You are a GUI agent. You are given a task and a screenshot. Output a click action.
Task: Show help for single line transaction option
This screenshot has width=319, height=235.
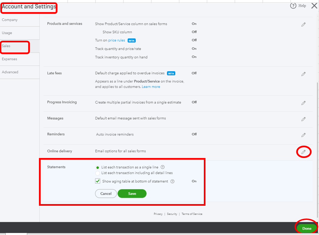163,167
